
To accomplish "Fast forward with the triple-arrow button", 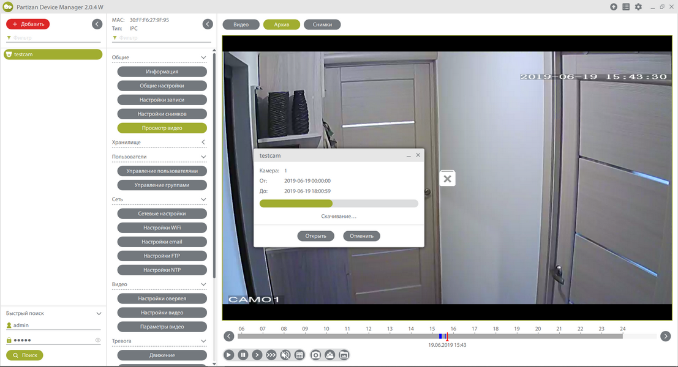I will pyautogui.click(x=271, y=355).
